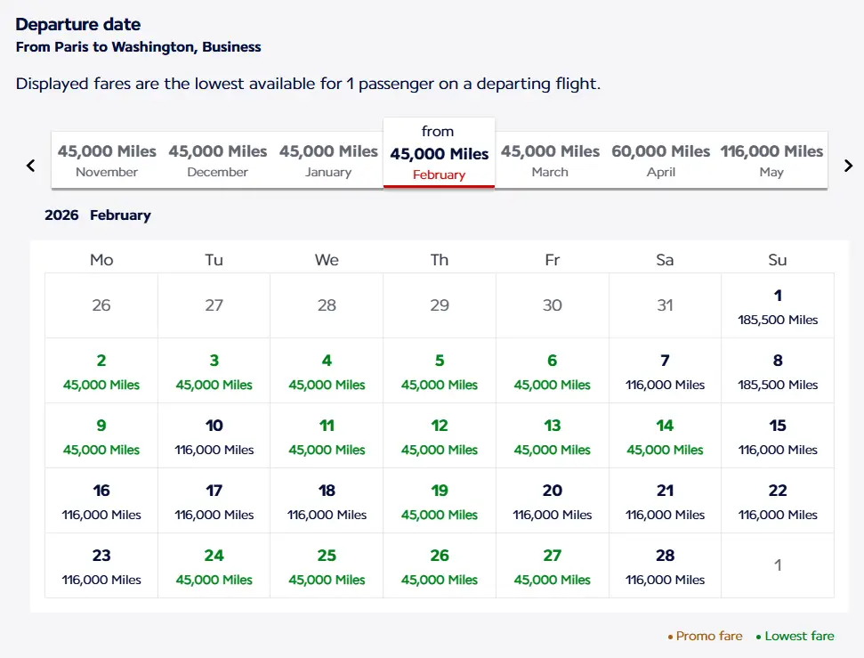
Task: Click greyed-out January 26 cell
Action: click(x=101, y=305)
